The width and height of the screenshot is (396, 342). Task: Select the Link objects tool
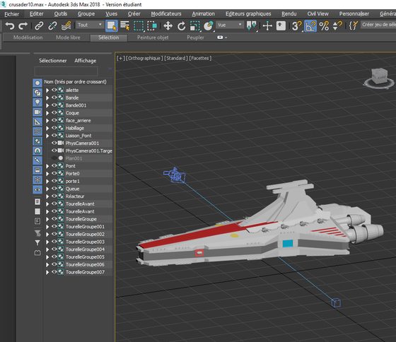pos(39,25)
